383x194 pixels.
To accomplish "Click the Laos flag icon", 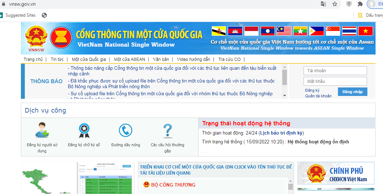I will 268,31.
